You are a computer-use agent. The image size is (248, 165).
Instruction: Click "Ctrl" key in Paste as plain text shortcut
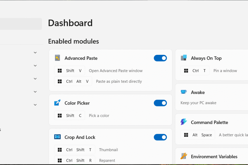69,81
